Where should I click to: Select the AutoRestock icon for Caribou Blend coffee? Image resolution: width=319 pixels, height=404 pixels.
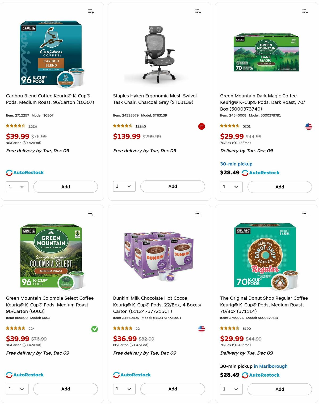click(9, 173)
